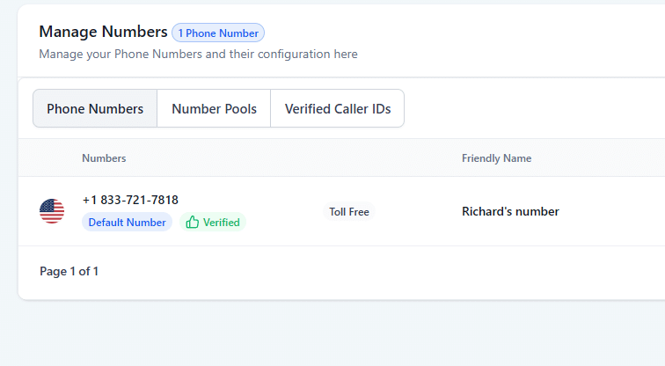Click the 1 Phone Number count badge
The height and width of the screenshot is (366, 665).
(218, 33)
